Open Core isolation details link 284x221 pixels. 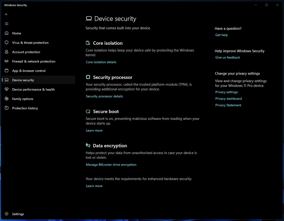[101, 62]
